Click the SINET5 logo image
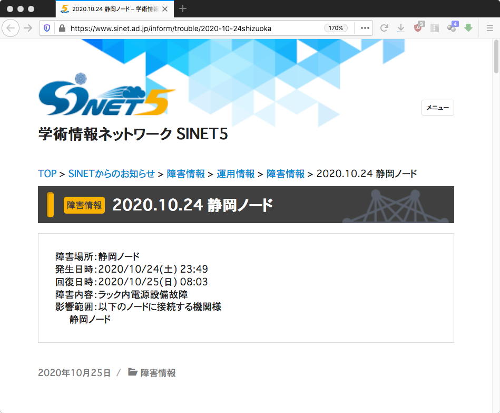 pos(107,95)
